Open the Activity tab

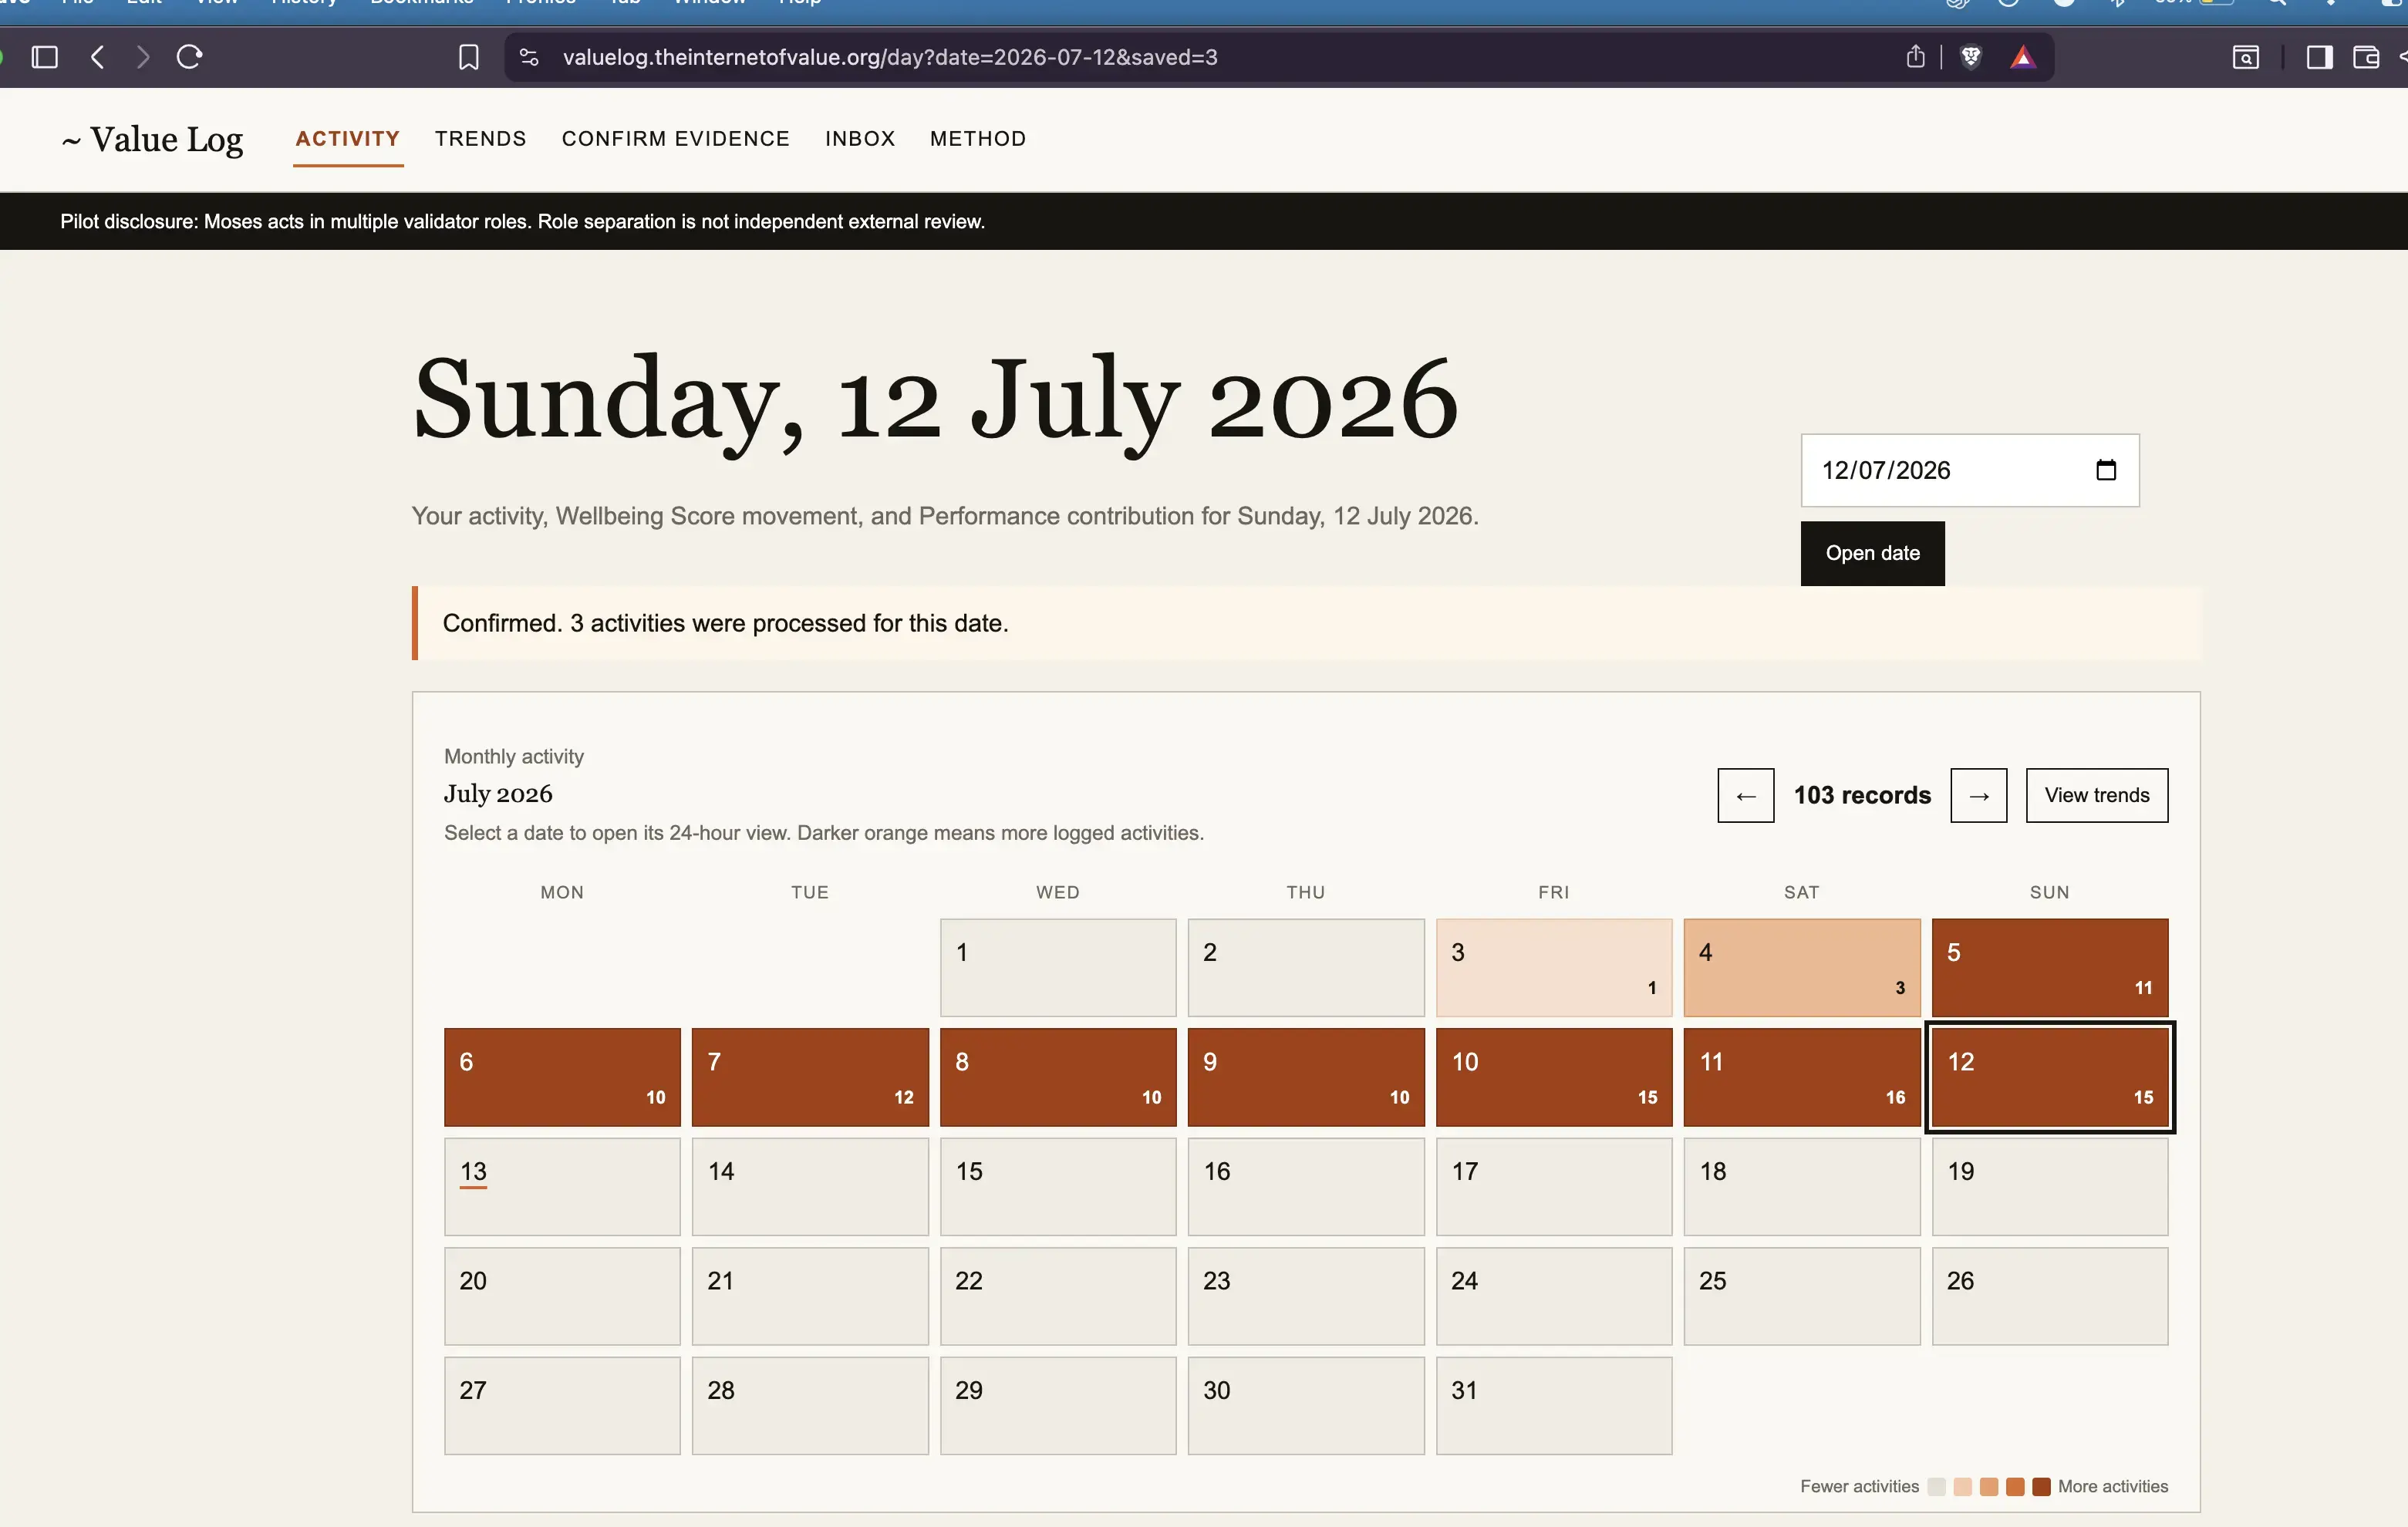point(348,139)
